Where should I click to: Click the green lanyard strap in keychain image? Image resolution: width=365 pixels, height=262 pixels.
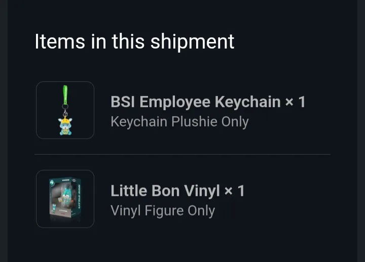tap(65, 96)
